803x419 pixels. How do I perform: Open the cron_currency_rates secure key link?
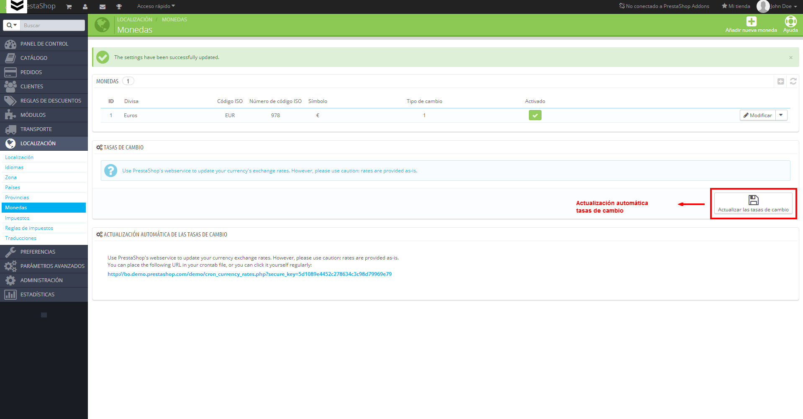(x=249, y=274)
